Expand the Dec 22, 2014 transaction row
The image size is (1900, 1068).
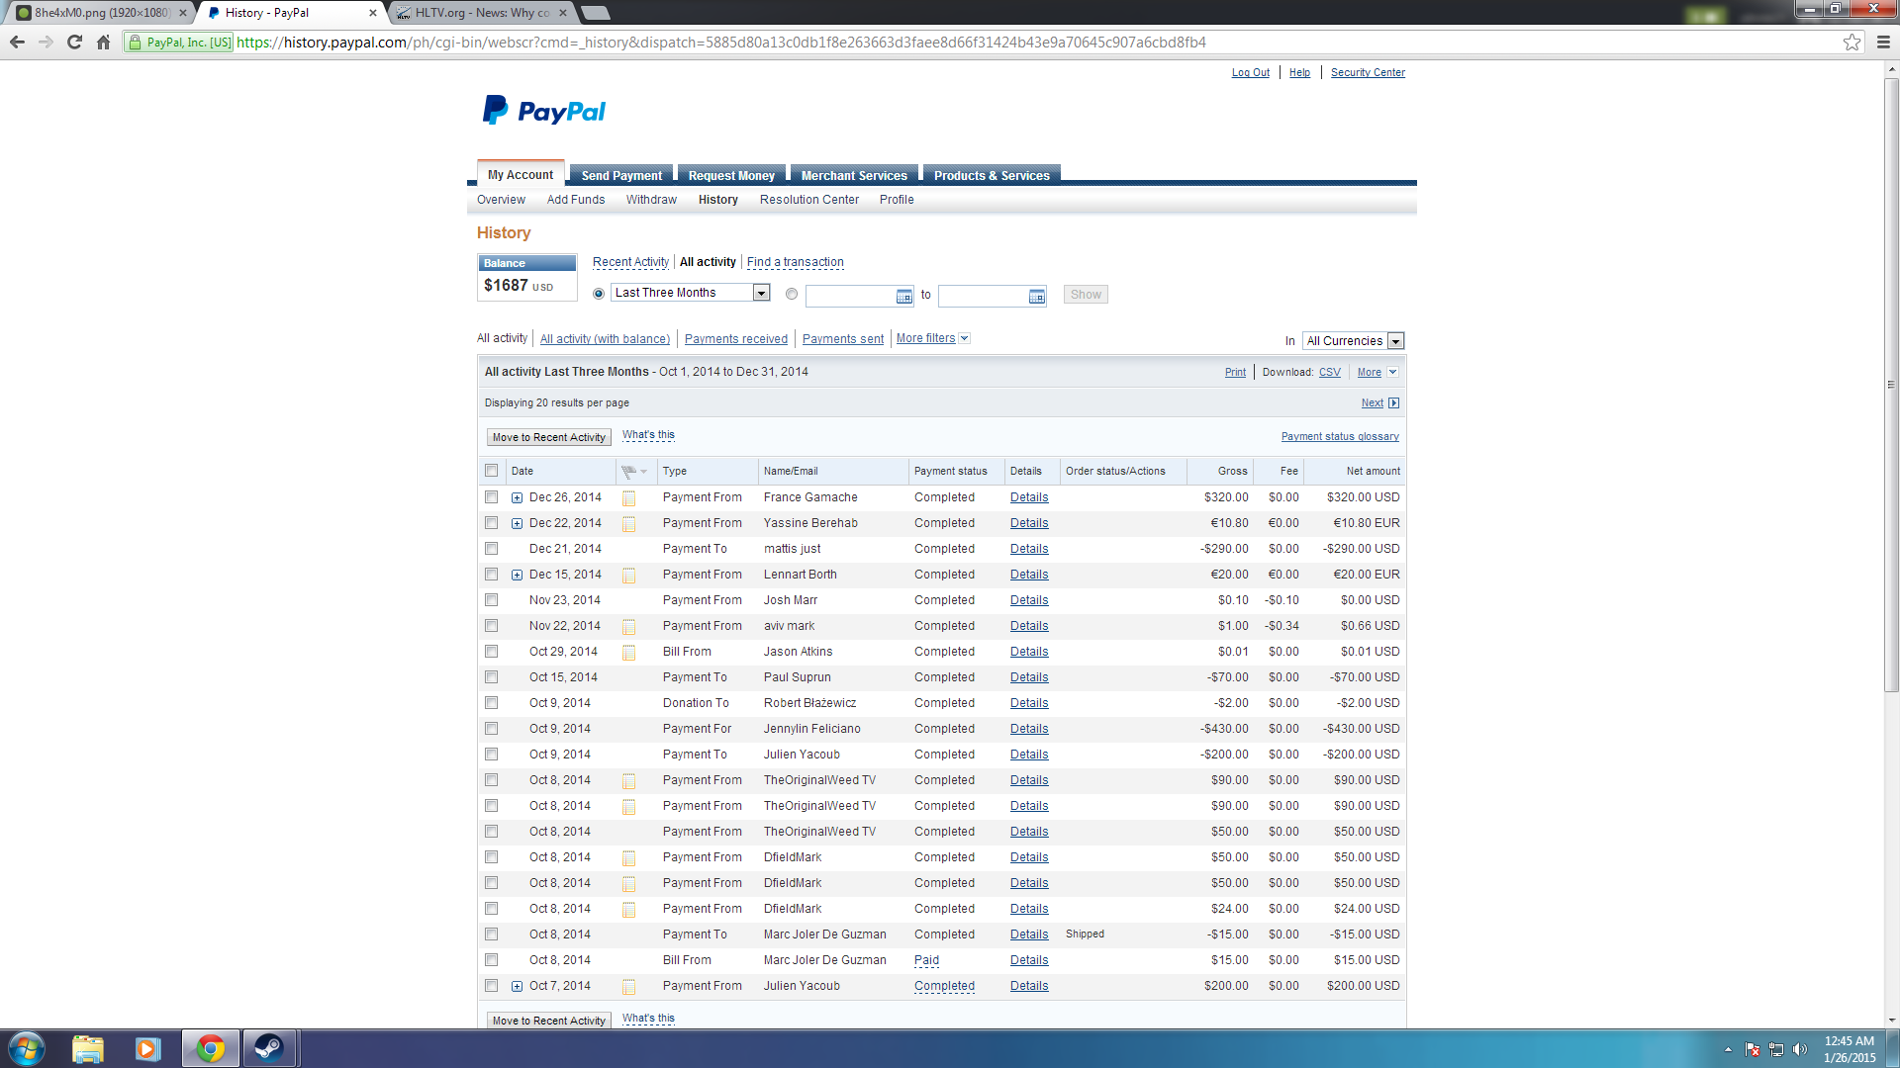pyautogui.click(x=517, y=524)
